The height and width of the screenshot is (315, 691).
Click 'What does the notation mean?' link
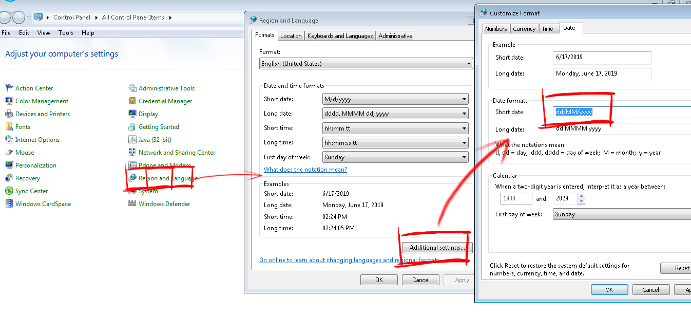click(305, 170)
